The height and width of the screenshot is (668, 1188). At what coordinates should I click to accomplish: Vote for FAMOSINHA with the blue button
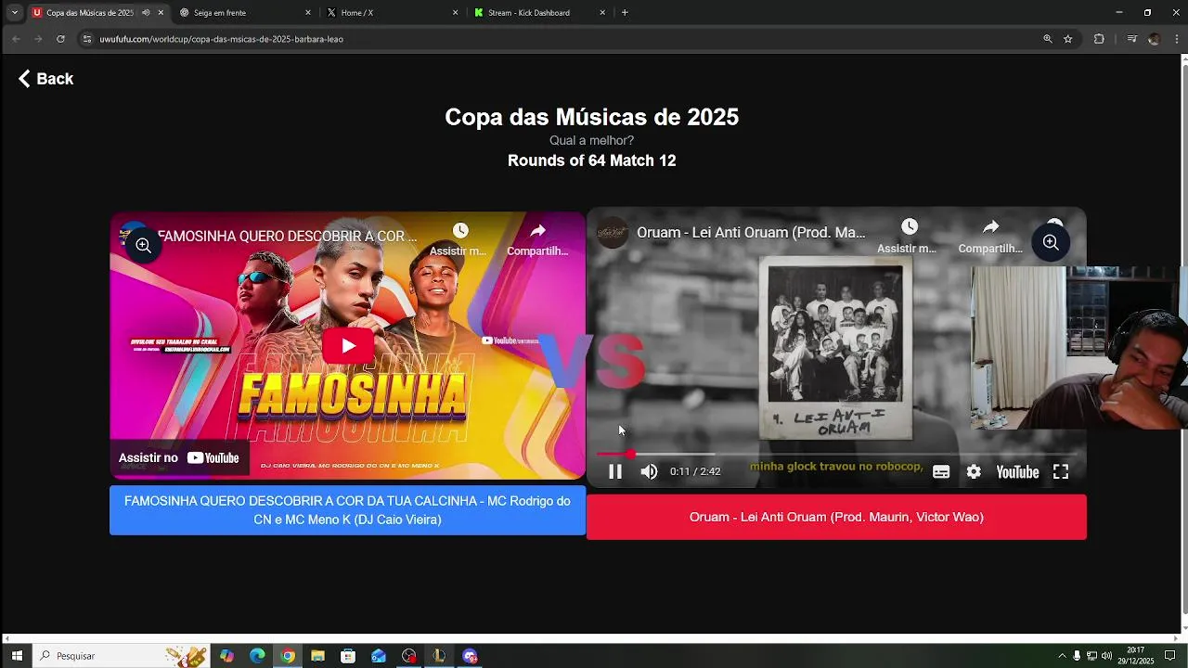click(347, 510)
